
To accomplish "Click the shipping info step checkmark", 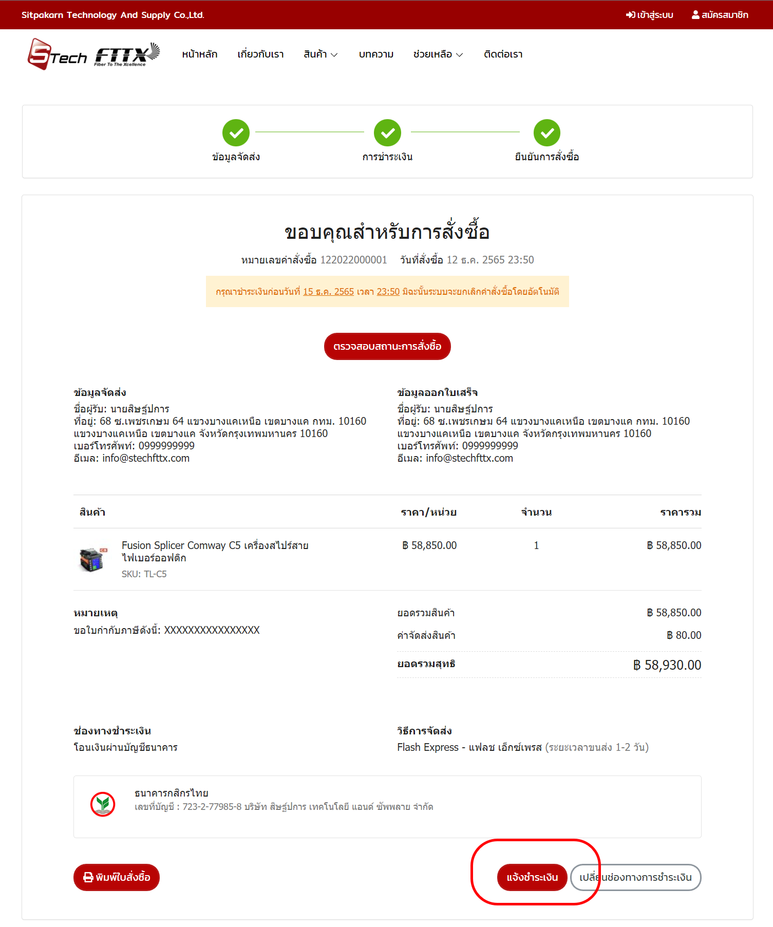I will (x=236, y=133).
